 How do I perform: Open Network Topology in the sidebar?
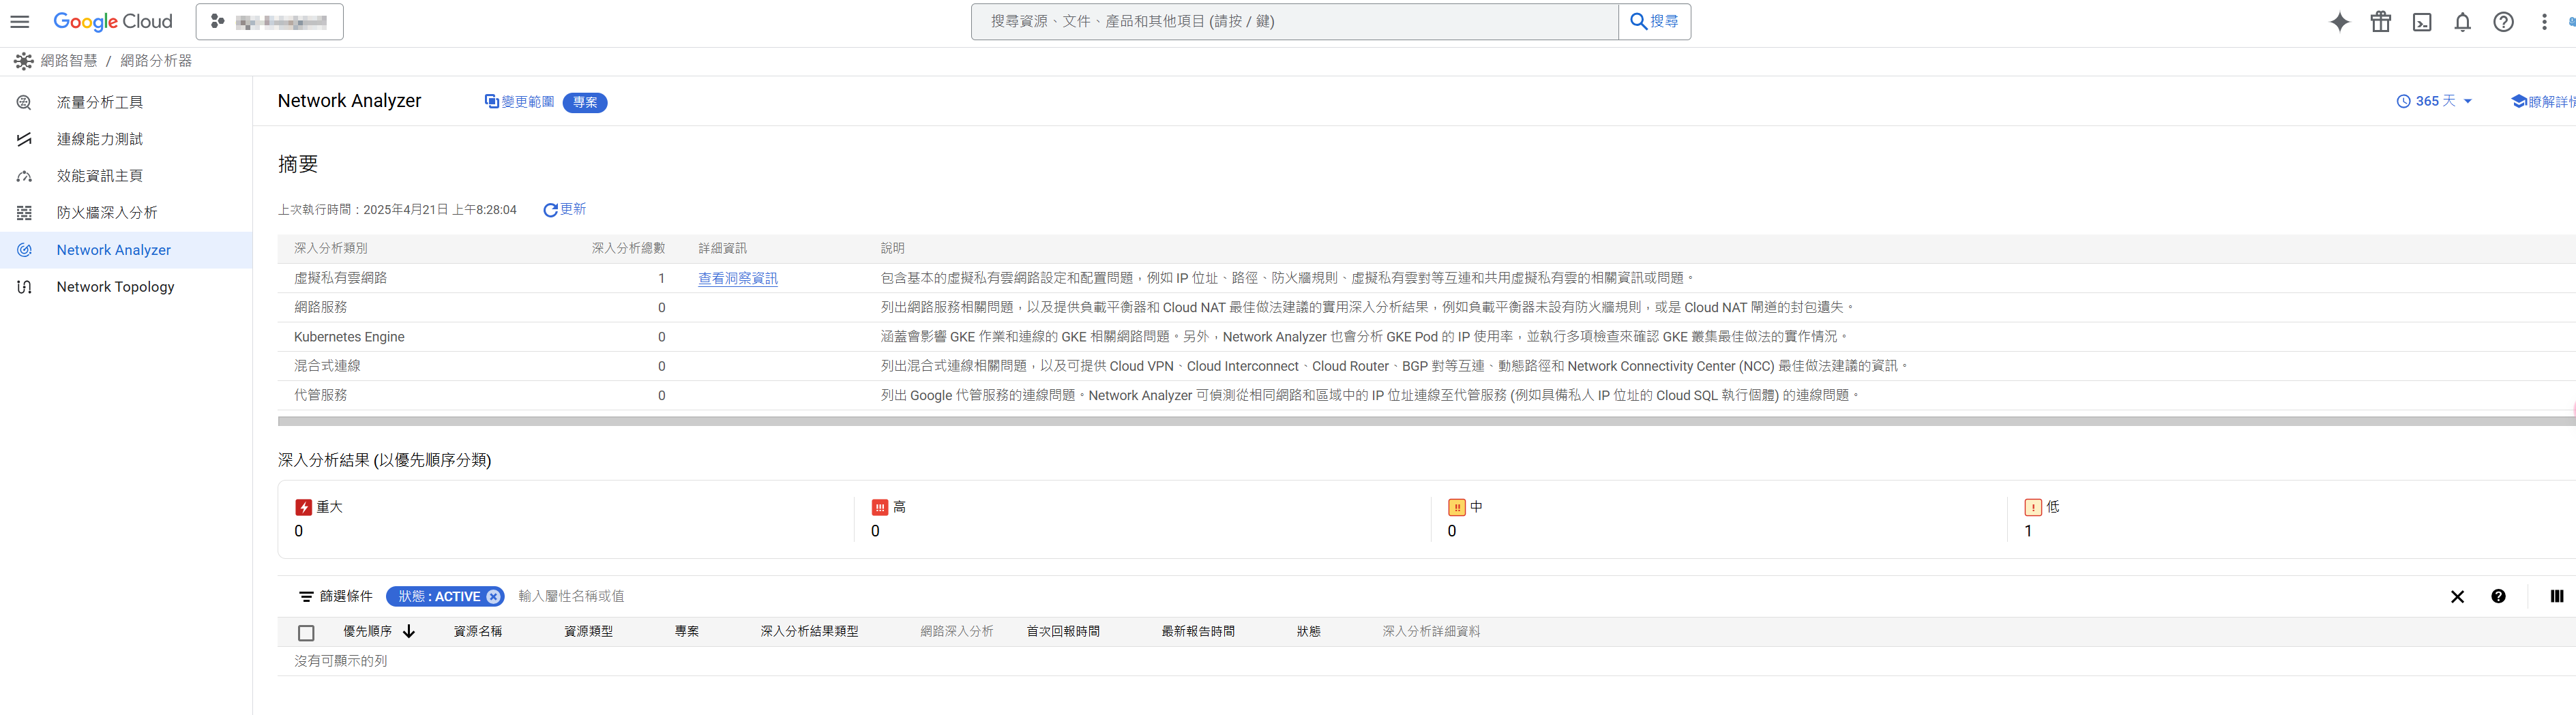(126, 287)
